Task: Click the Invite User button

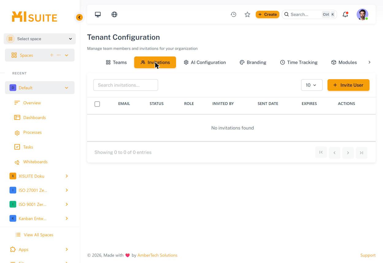Action: click(348, 85)
